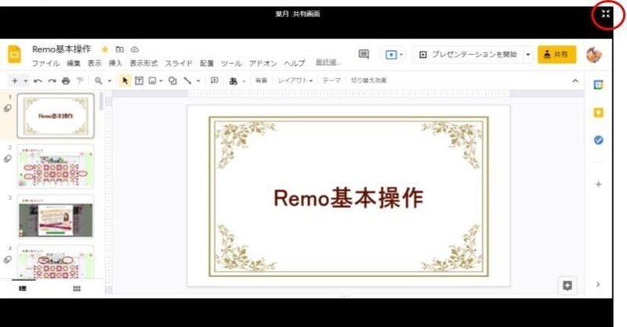The width and height of the screenshot is (627, 327).
Task: Open the ヘルプ menu
Action: coord(295,63)
